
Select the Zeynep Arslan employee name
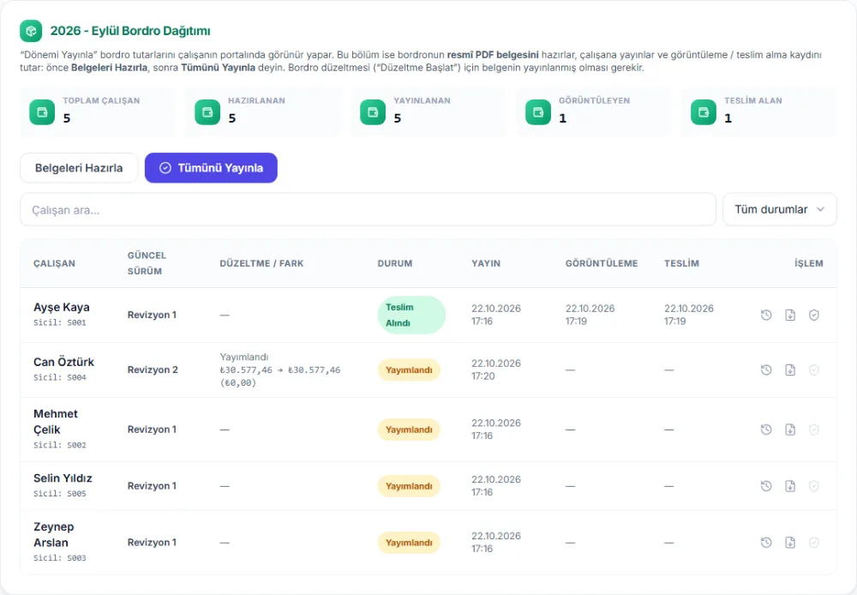(x=53, y=535)
